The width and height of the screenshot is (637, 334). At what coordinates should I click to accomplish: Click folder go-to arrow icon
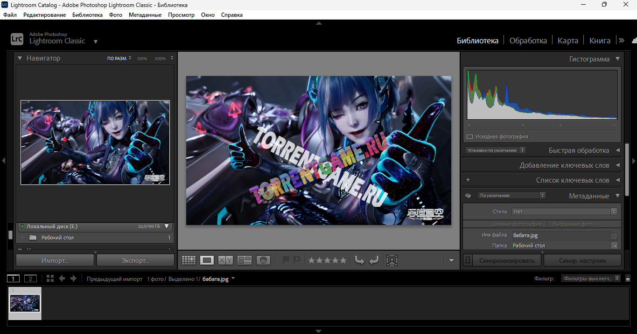pyautogui.click(x=615, y=245)
